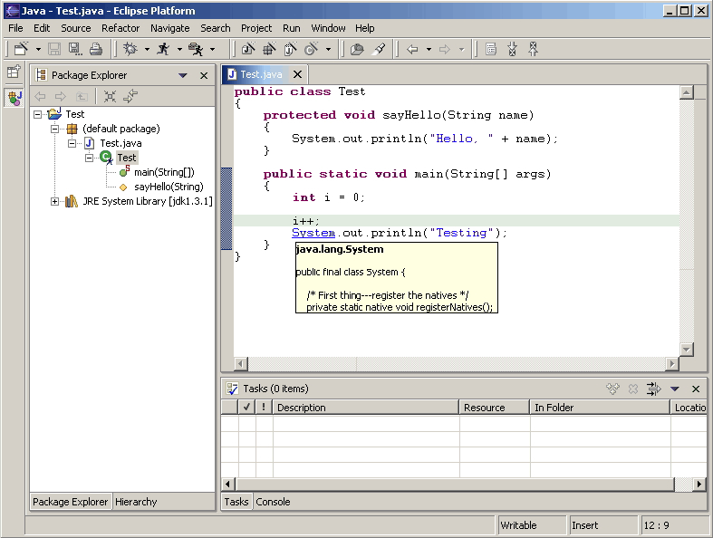
Task: Click Up icon in Package Explorer toolbar
Action: click(82, 96)
